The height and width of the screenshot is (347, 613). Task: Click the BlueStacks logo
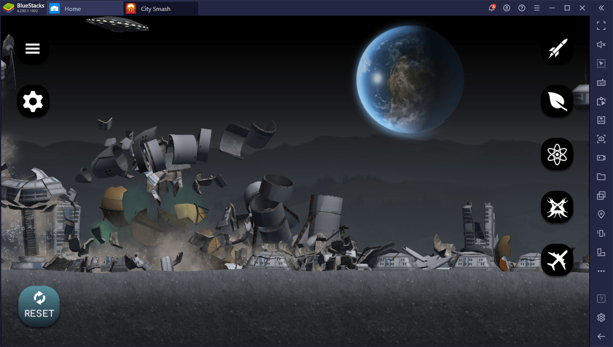click(9, 8)
